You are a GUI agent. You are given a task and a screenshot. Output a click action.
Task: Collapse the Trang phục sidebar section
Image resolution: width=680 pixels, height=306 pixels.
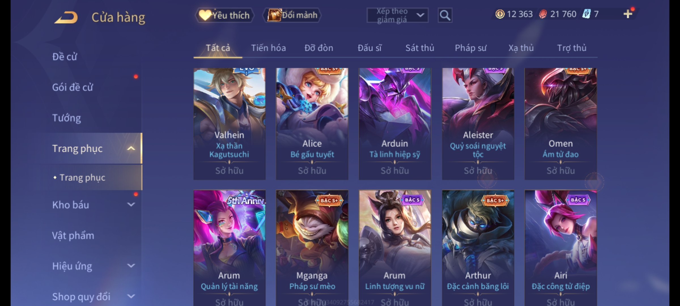[131, 148]
